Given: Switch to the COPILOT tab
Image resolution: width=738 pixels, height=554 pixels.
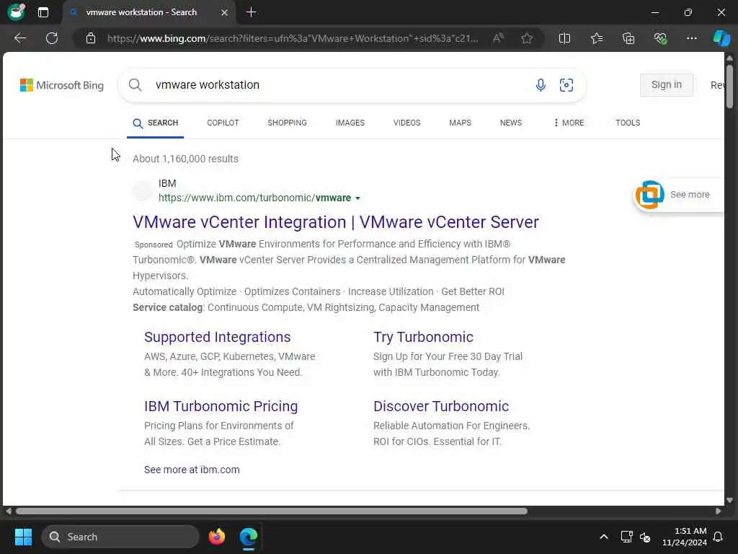Looking at the screenshot, I should click(223, 123).
